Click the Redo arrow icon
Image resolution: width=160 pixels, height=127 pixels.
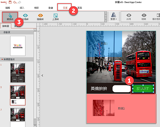click(19, 2)
